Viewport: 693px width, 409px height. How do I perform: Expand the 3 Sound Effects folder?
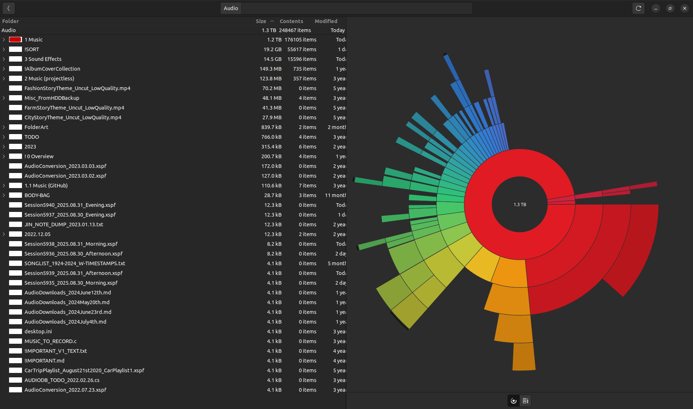pyautogui.click(x=4, y=59)
